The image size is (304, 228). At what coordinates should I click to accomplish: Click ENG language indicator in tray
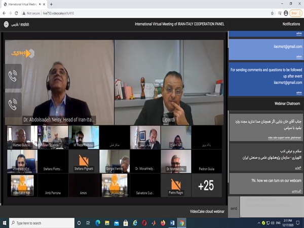[278, 223]
